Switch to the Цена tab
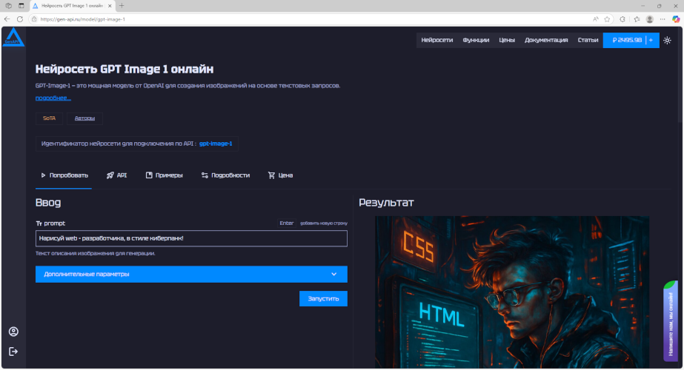This screenshot has width=684, height=370. tap(280, 175)
